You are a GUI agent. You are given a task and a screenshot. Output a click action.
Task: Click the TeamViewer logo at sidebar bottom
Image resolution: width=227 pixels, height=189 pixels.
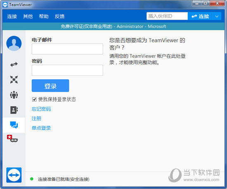click(x=14, y=175)
